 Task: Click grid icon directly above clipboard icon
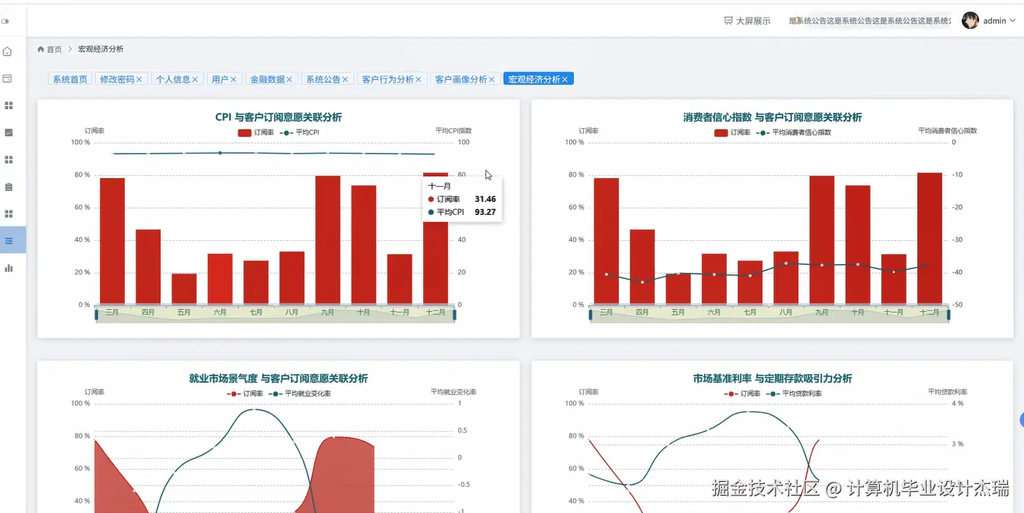[9, 159]
